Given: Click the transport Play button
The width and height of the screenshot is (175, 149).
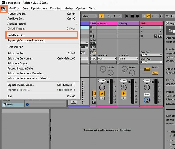Looking at the screenshot, I should [x=126, y=16].
